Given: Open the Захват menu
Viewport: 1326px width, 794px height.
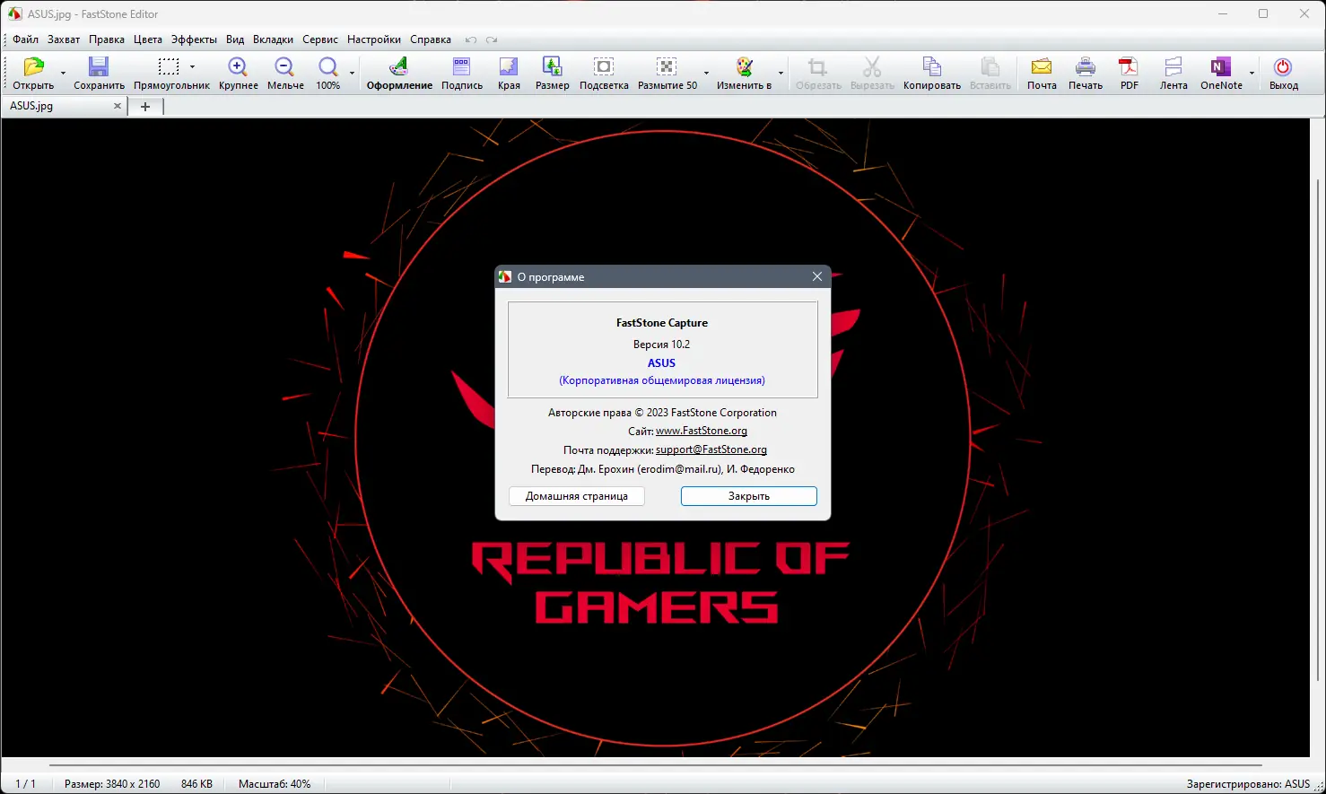Looking at the screenshot, I should click(x=64, y=39).
